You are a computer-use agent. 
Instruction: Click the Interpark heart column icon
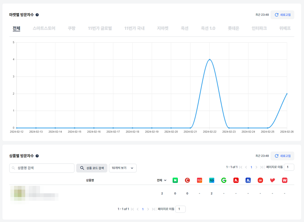(x=272, y=180)
